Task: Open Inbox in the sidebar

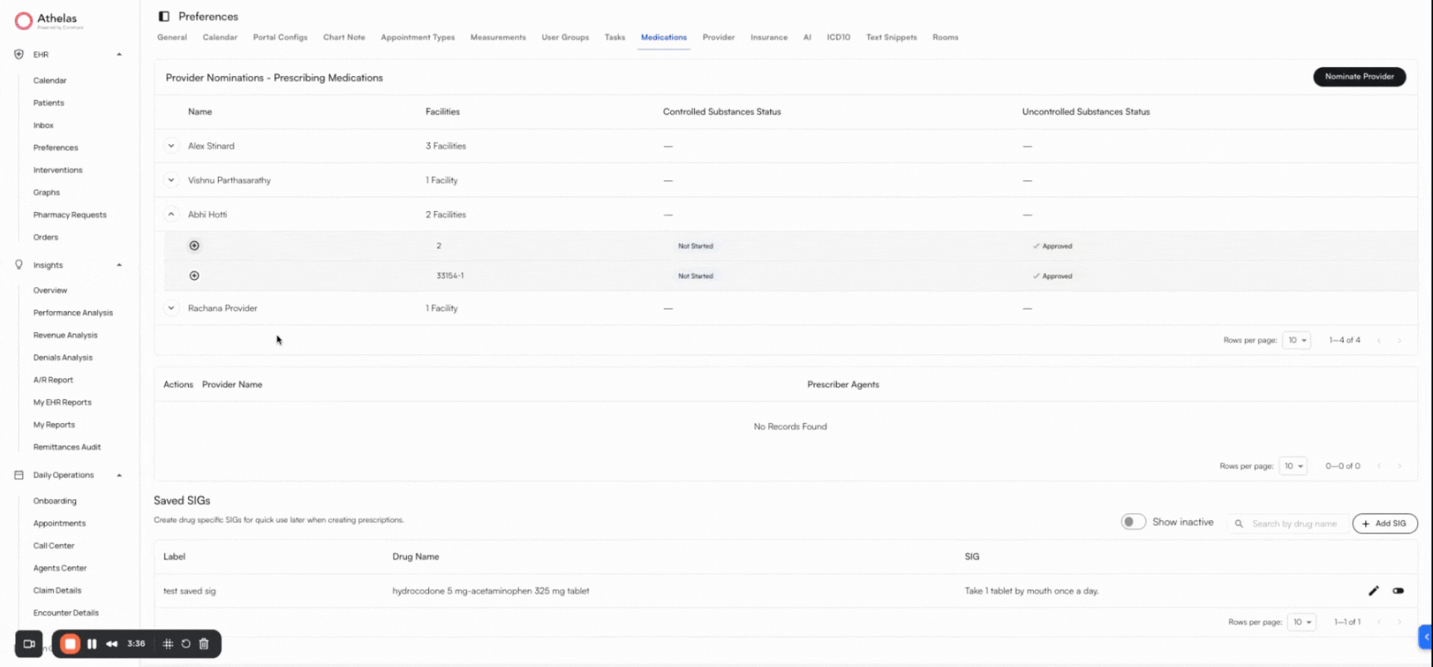Action: (43, 125)
